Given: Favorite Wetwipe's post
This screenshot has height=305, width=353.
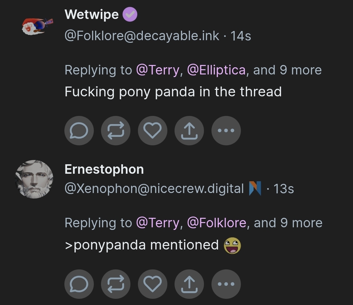Looking at the screenshot, I should click(x=152, y=130).
